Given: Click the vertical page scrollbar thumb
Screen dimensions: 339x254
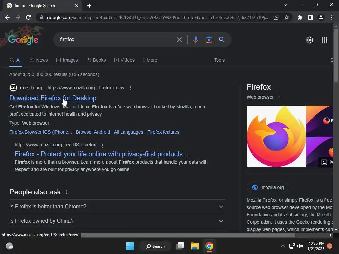Looking at the screenshot, I should click(x=336, y=55).
